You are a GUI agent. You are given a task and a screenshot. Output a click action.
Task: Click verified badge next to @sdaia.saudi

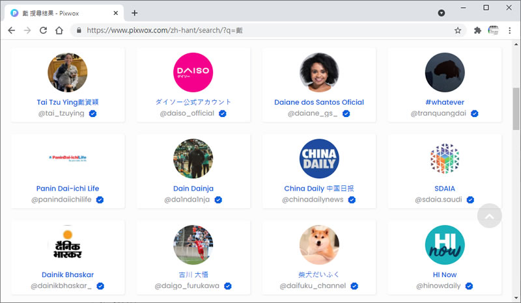470,200
